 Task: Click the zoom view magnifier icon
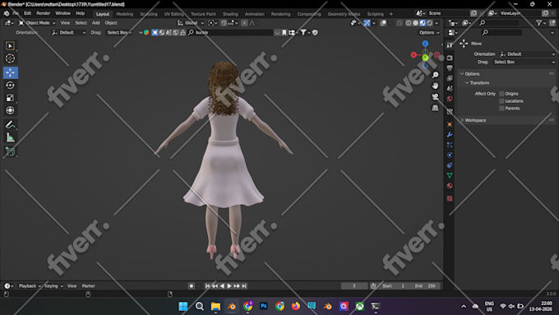point(436,75)
